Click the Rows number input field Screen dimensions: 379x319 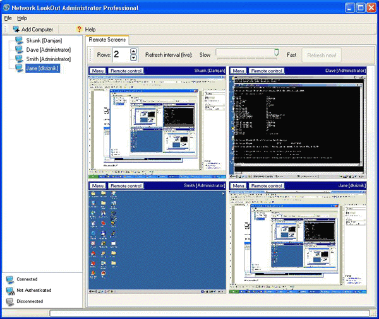(120, 55)
